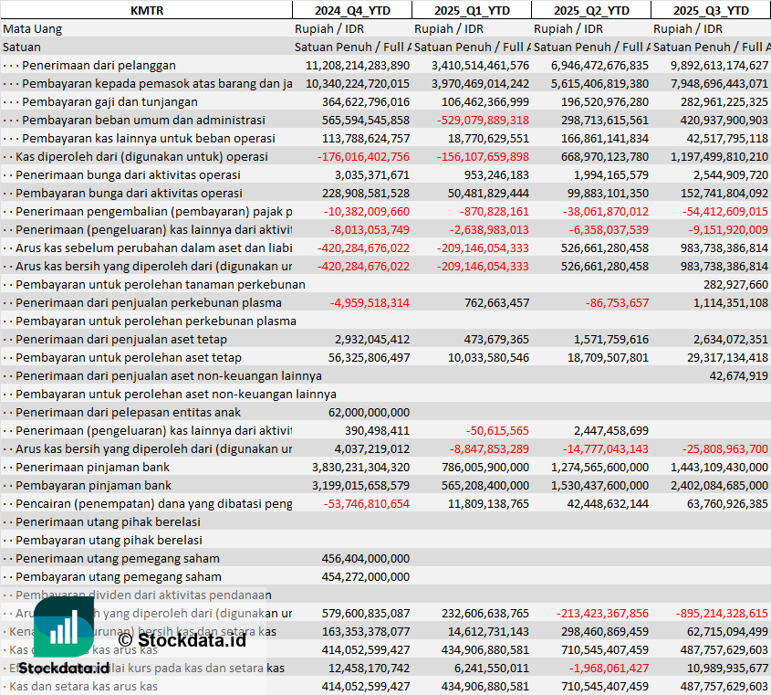Select the Mata Uang row label
Image resolution: width=771 pixels, height=695 pixels.
33,28
